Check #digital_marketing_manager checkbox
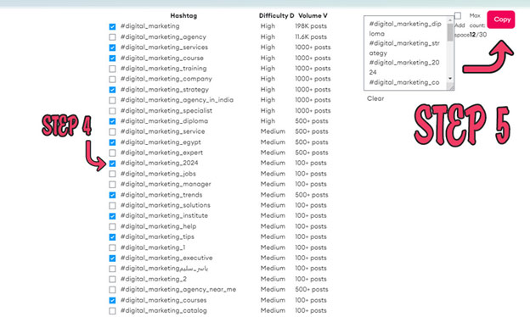Screen dimensions: 530x317 112,185
